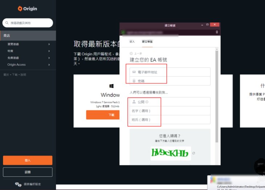The width and height of the screenshot is (265, 190).
Task: Click the 公開 ID field
Action: coord(170,102)
